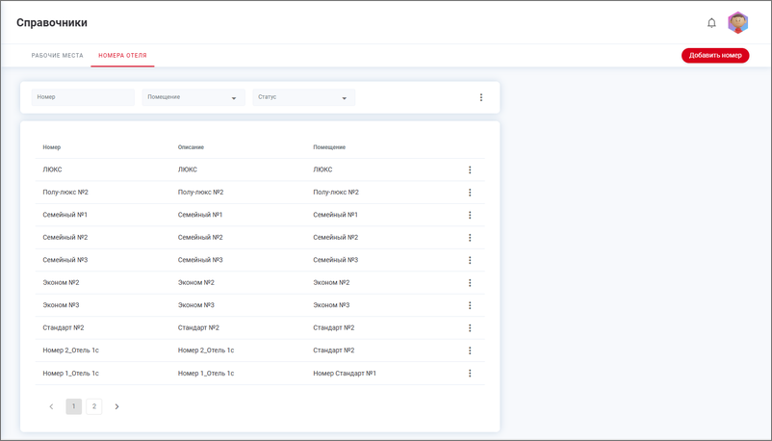Open actions menu for Эконом №3 row

(470, 305)
